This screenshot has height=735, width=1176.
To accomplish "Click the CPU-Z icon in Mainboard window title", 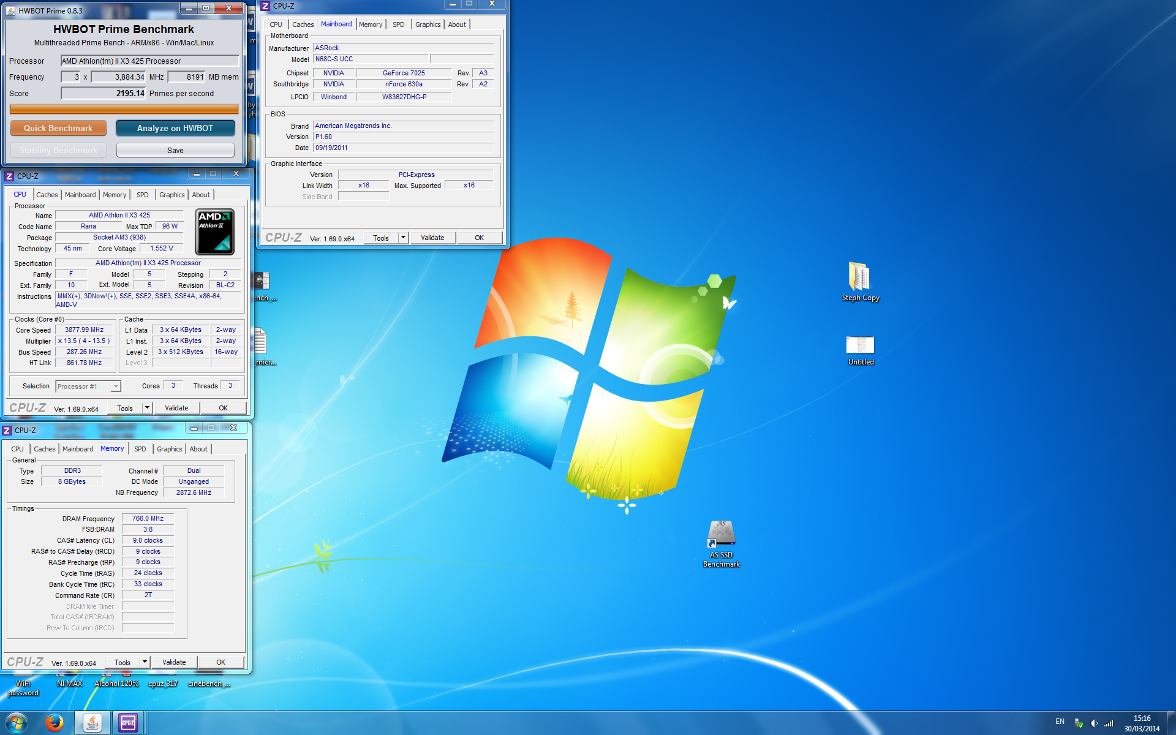I will tap(265, 6).
